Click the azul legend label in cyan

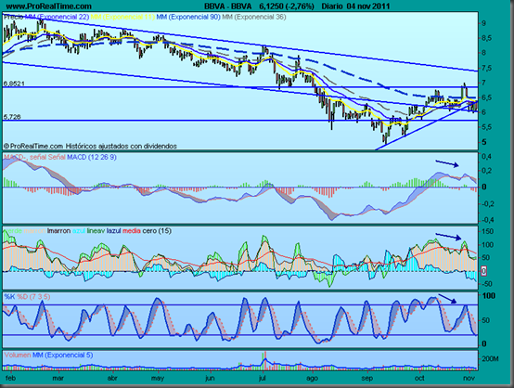[x=79, y=231]
